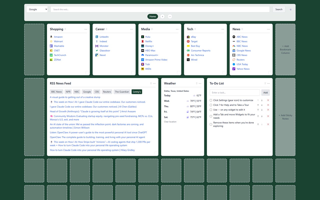Show the Reuters RSS feed
Viewport: 320px width, 200px height.
[x=107, y=92]
